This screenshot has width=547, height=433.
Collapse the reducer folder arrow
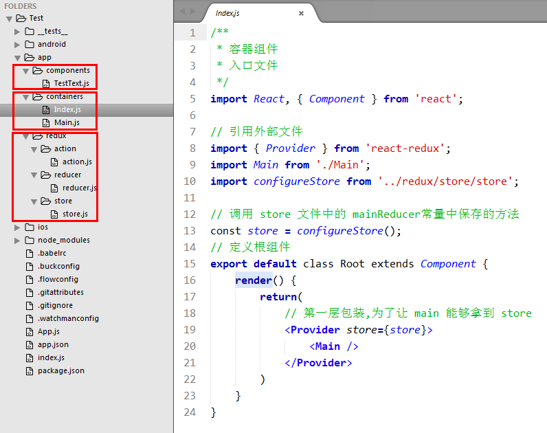click(34, 175)
